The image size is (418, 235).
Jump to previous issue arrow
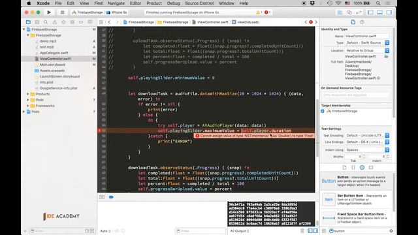click(306, 22)
